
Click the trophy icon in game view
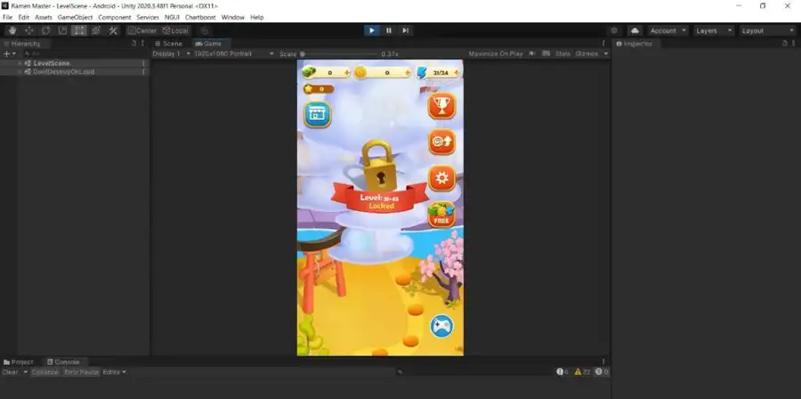click(x=441, y=107)
